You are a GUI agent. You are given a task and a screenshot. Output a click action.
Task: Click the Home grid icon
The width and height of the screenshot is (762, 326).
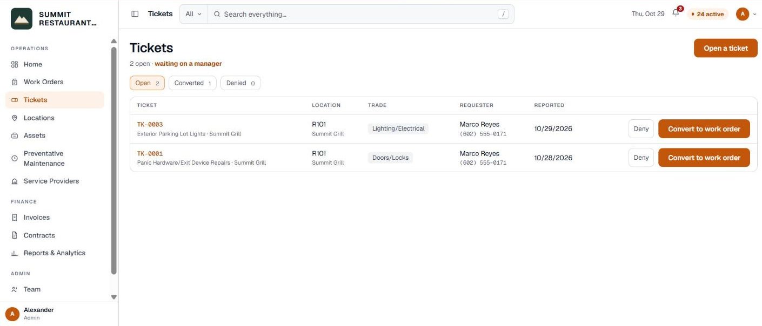click(x=15, y=64)
